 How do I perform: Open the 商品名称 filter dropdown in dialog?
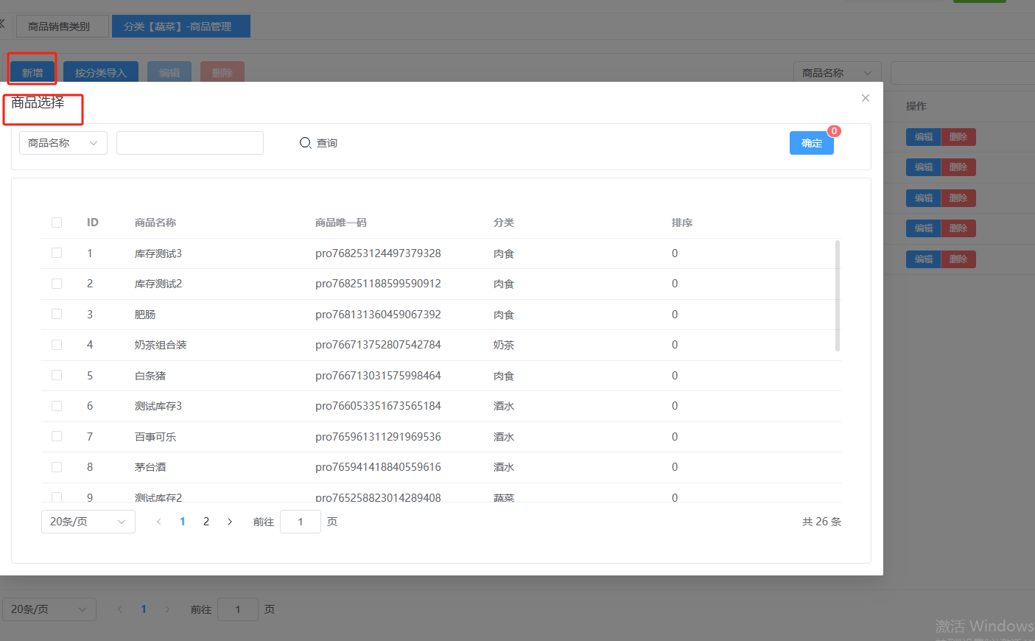(x=63, y=143)
